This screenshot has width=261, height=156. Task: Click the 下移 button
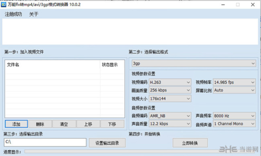[x=112, y=124]
